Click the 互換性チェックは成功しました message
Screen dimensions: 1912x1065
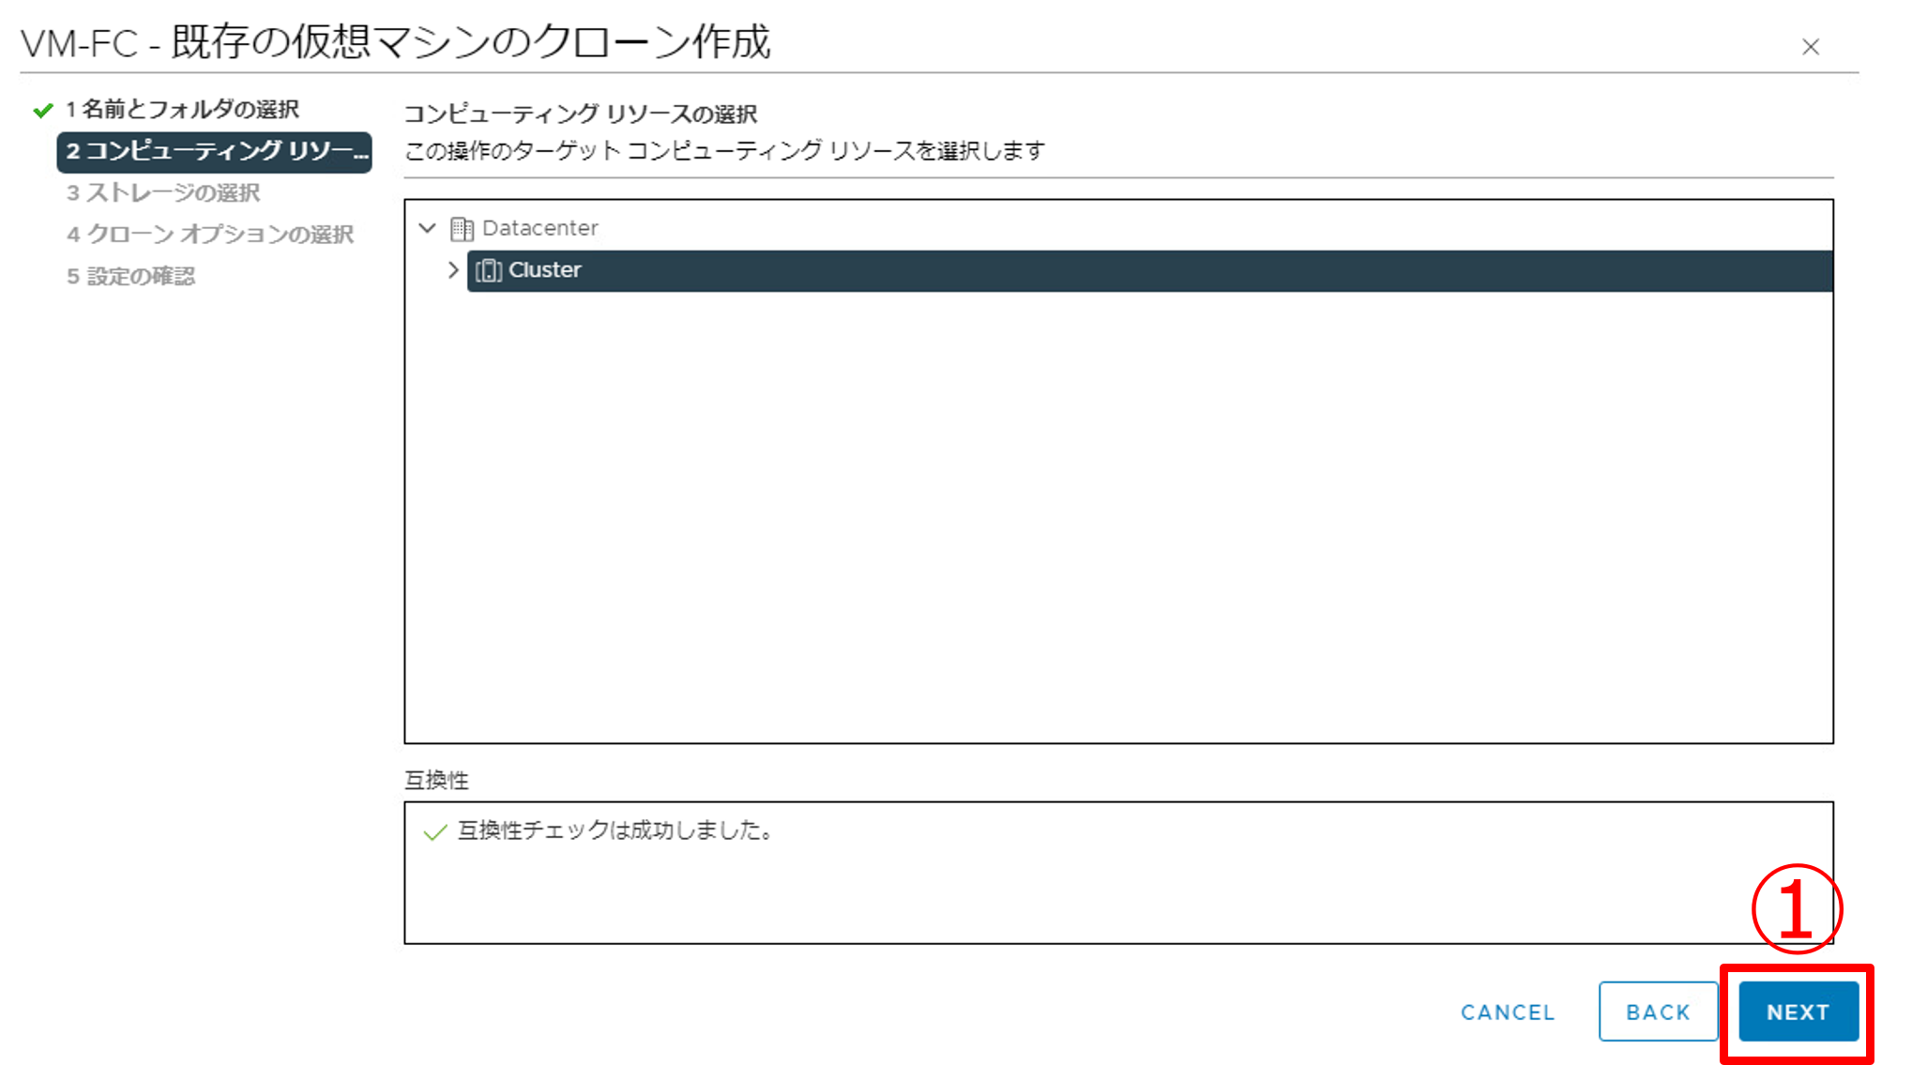[x=615, y=830]
